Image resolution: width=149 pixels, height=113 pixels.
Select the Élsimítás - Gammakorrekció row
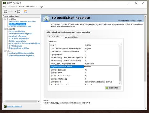pyautogui.click(x=84, y=76)
